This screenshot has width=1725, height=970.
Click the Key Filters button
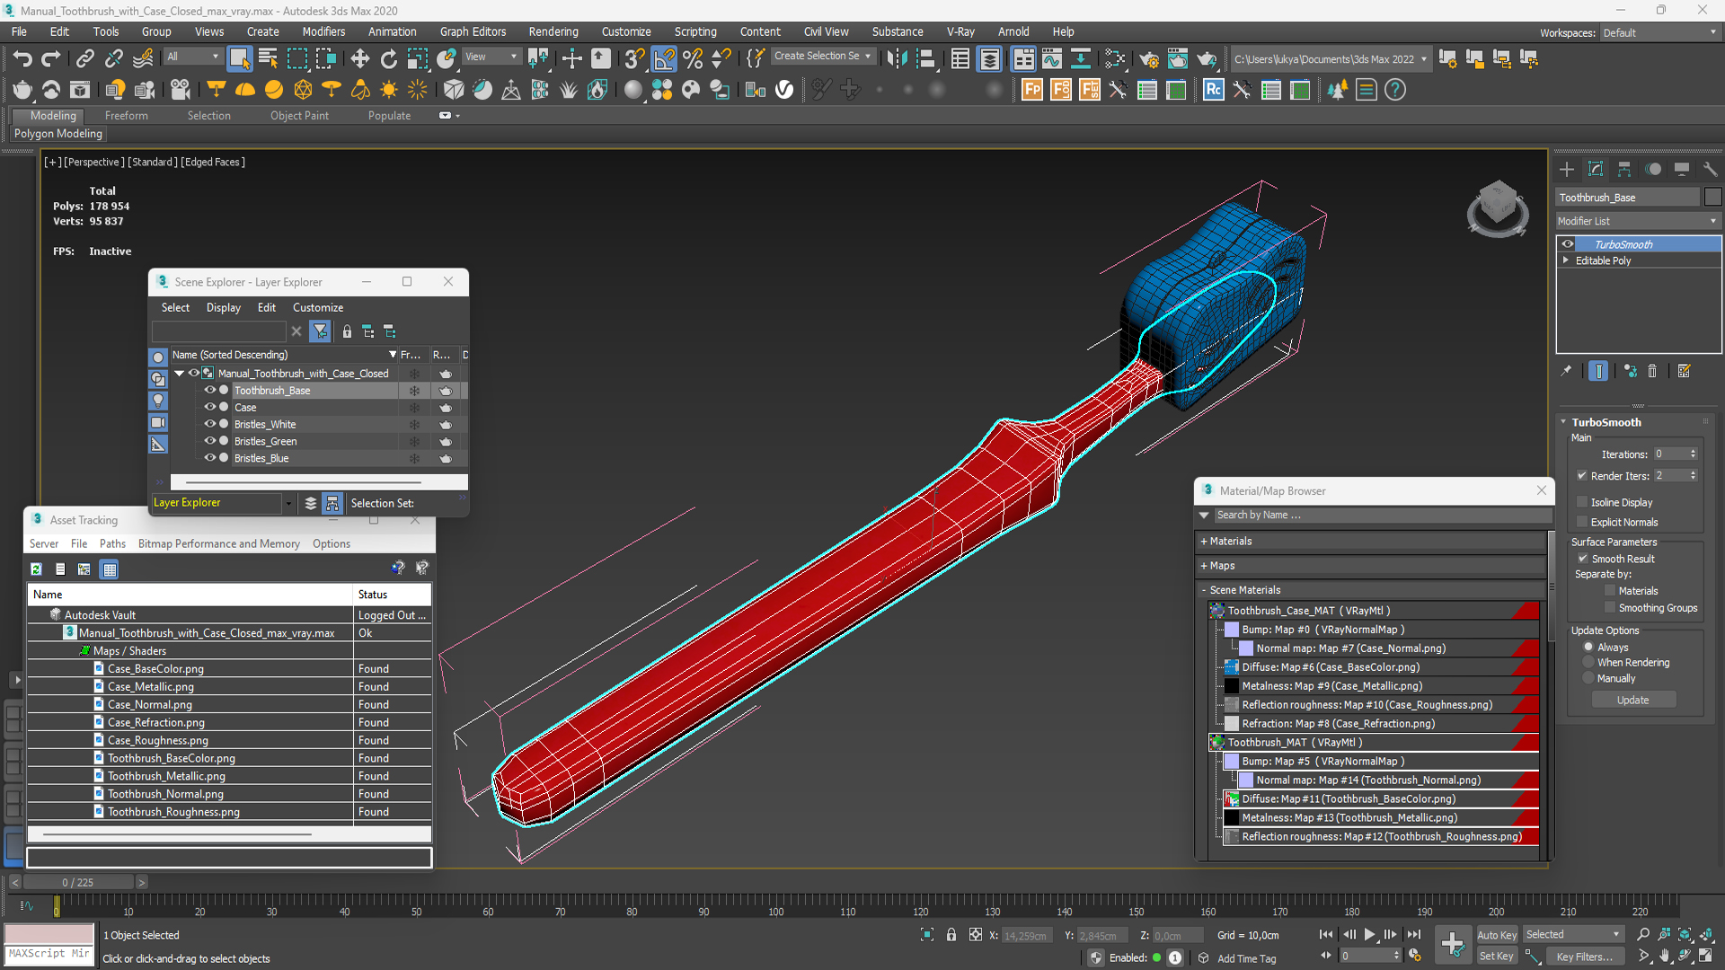(1585, 957)
